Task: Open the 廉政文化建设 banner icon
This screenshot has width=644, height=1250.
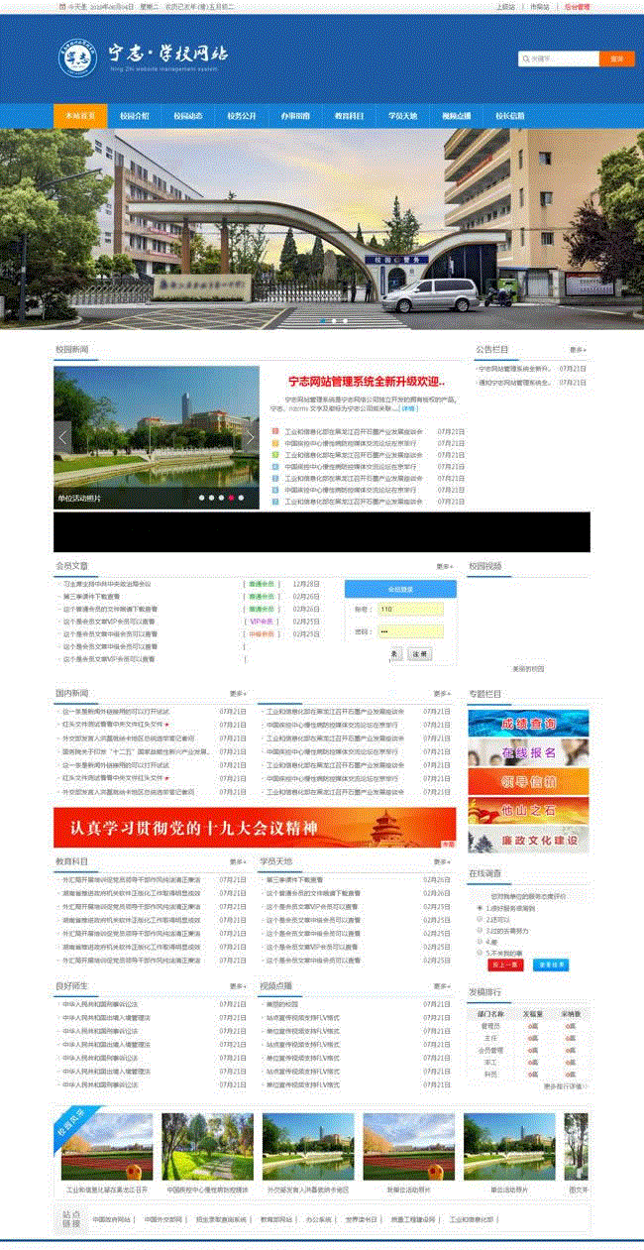Action: (x=527, y=840)
